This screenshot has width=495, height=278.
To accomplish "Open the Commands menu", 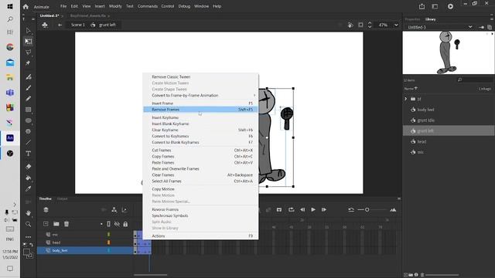I will (x=148, y=6).
